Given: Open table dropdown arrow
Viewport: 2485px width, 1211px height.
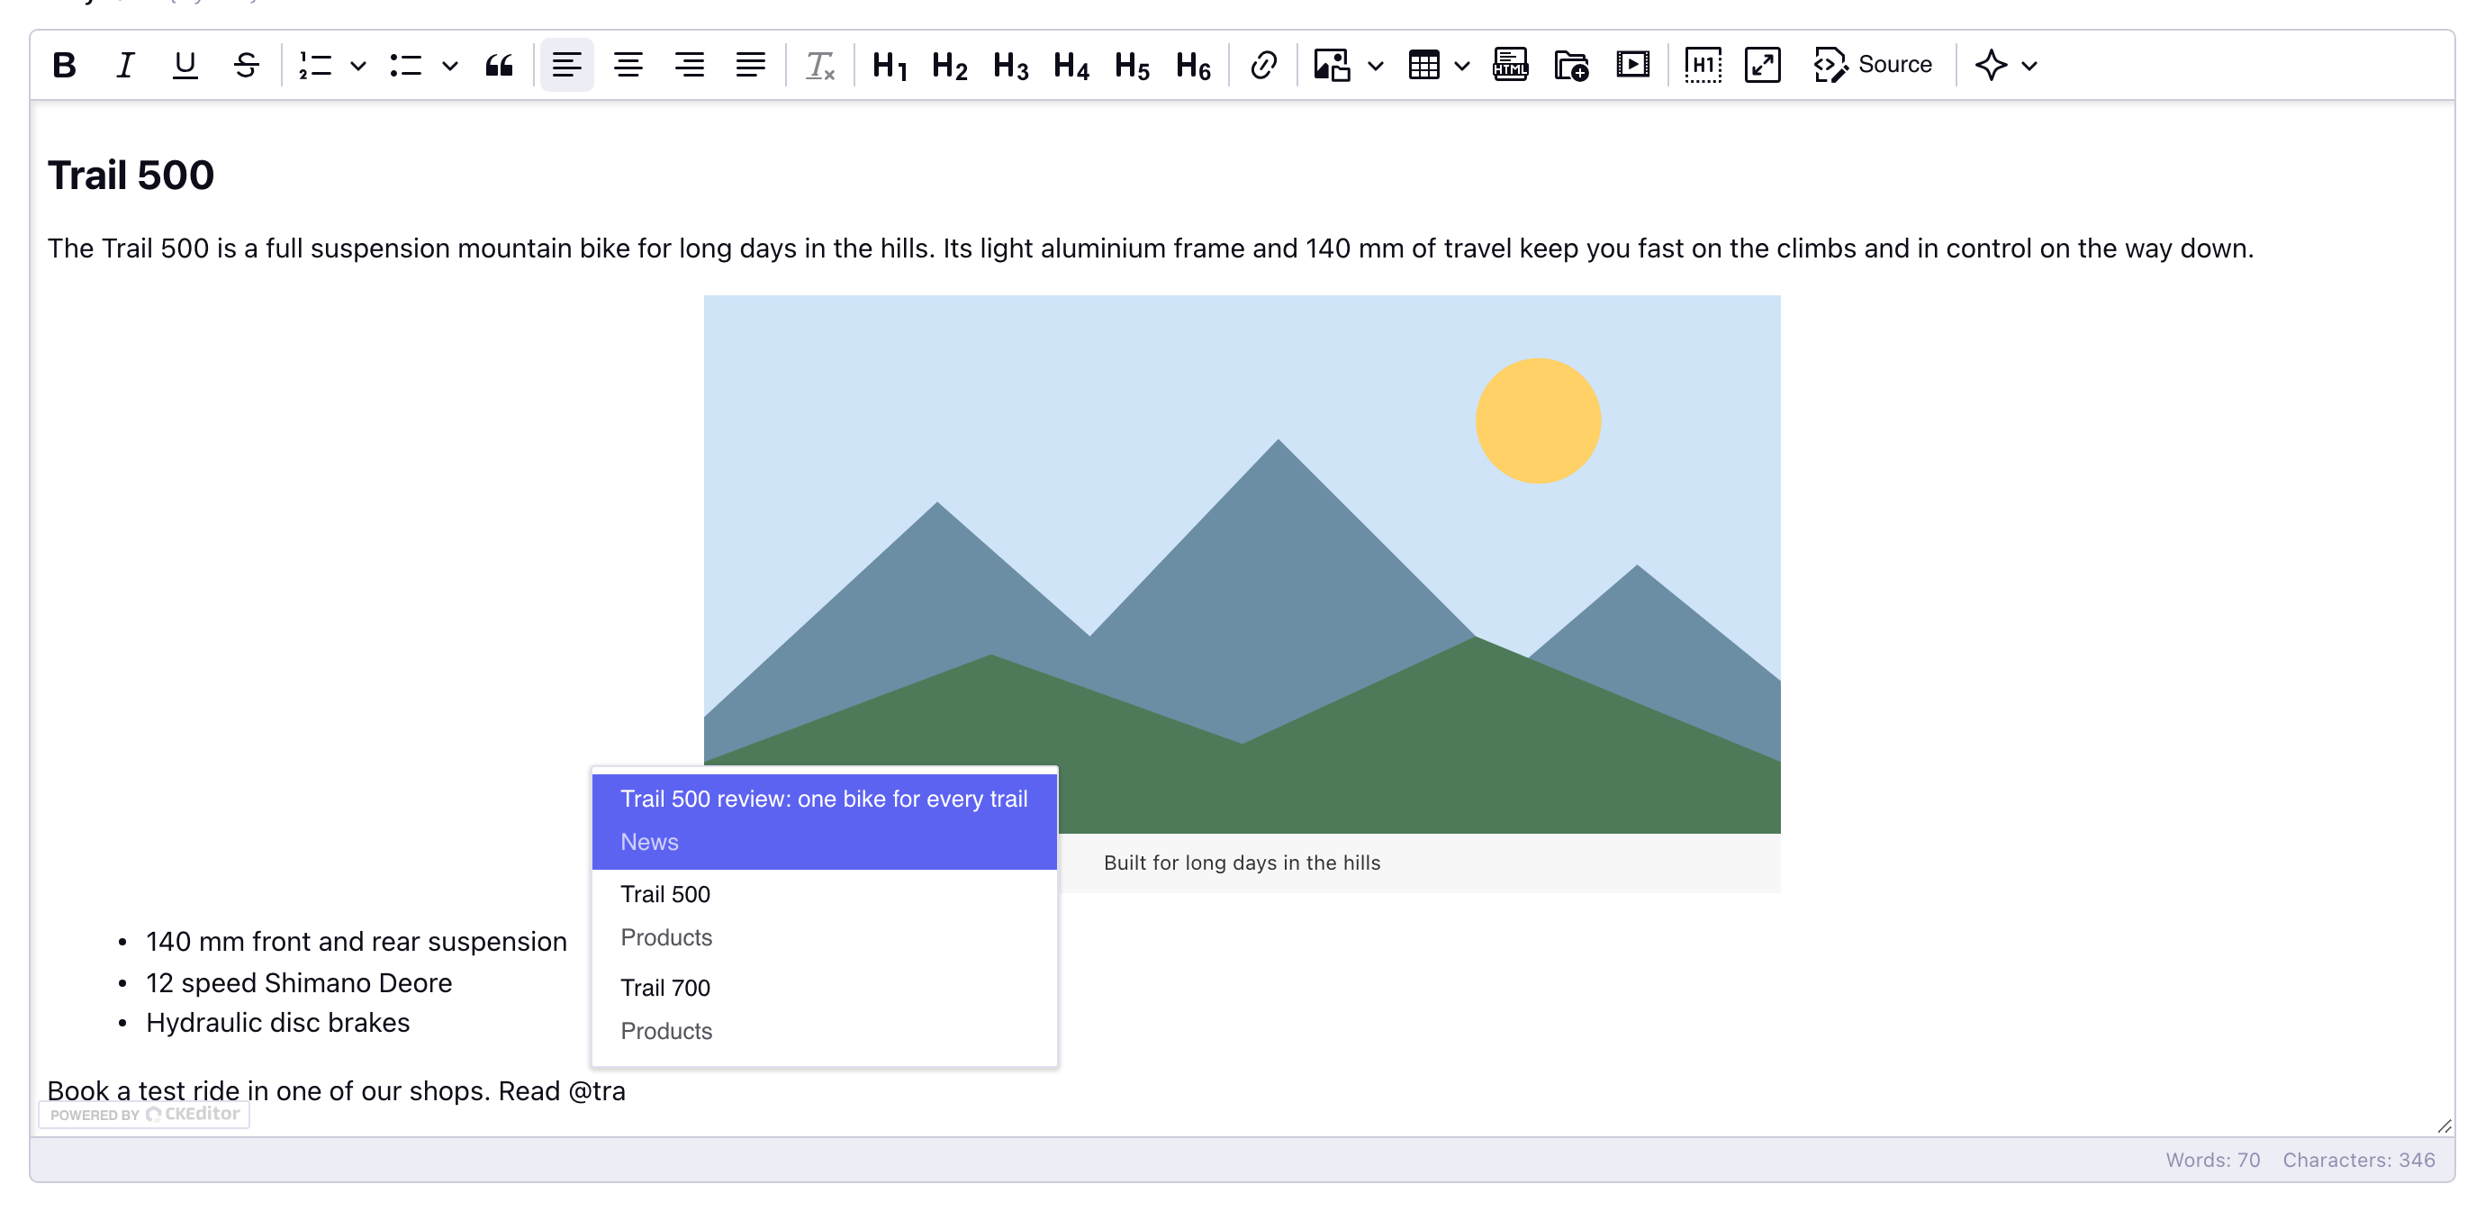Looking at the screenshot, I should click(1462, 65).
